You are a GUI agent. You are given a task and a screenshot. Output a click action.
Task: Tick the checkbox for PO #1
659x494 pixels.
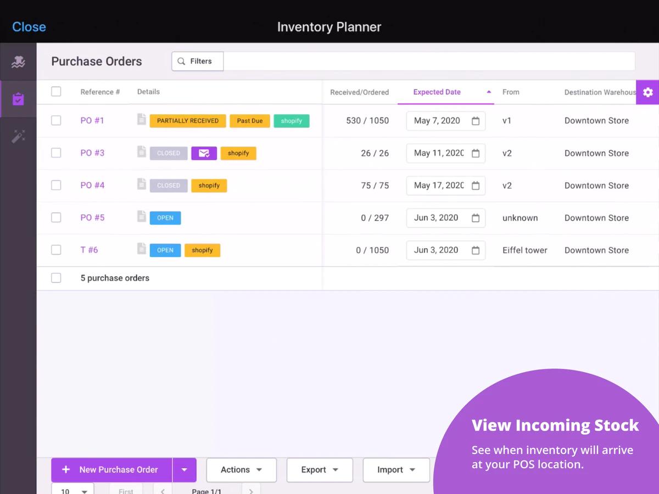pyautogui.click(x=56, y=120)
